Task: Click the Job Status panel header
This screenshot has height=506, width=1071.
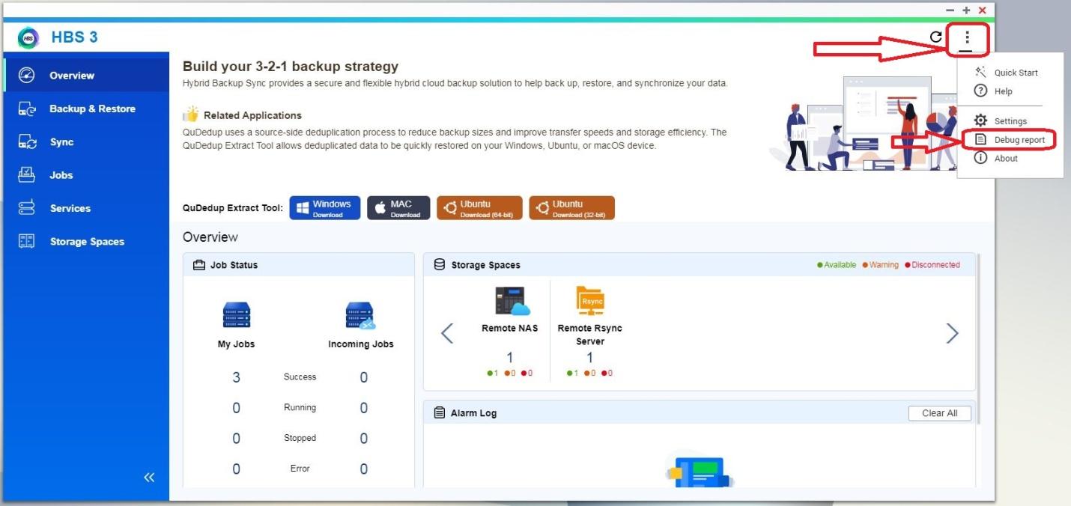Action: coord(299,265)
